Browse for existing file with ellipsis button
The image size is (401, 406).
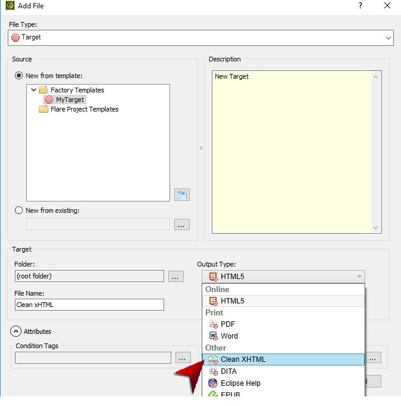182,224
